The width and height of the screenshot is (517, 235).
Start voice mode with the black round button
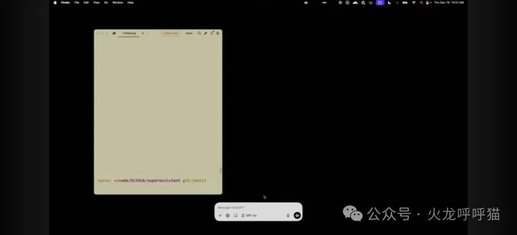[297, 215]
